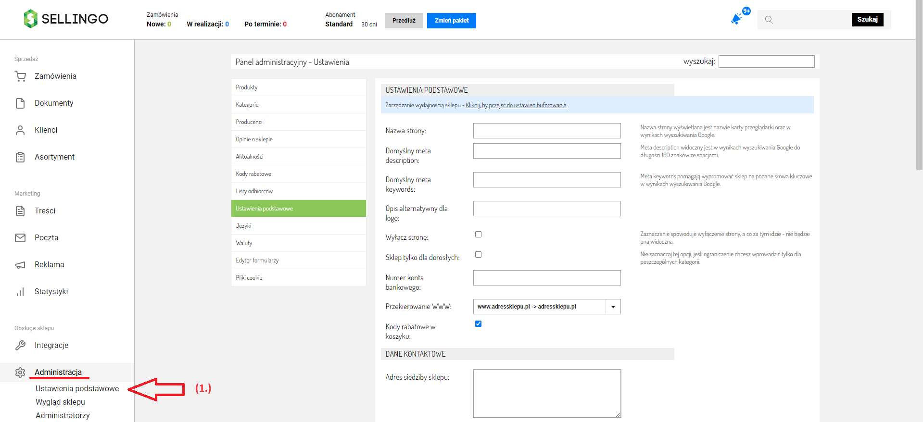Click the Zamówienia cart icon
The image size is (923, 422).
[x=20, y=76]
